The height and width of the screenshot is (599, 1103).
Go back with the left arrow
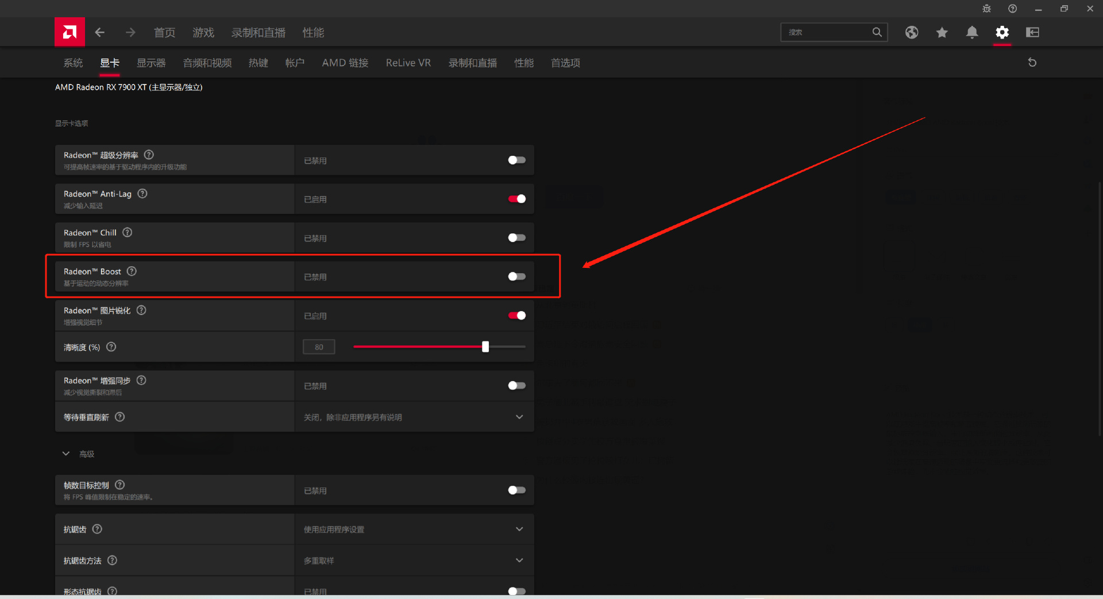coord(100,33)
